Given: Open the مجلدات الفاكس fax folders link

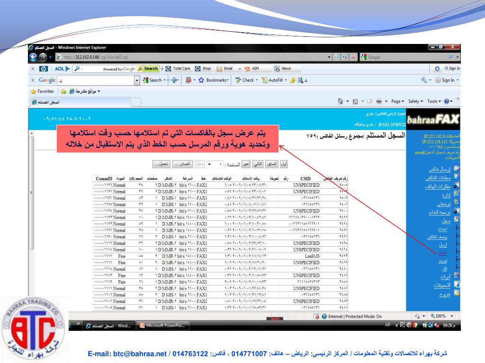Looking at the screenshot, I should (438, 178).
